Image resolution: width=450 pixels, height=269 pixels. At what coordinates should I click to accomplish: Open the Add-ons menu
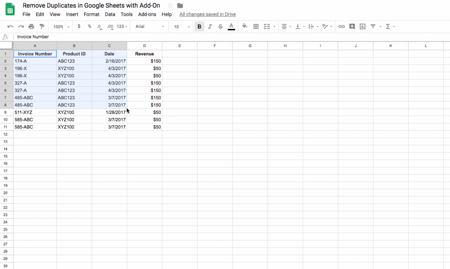tap(147, 14)
